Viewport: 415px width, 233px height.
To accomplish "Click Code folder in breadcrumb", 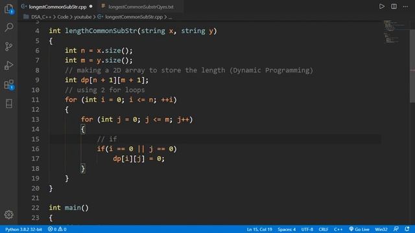I will tap(63, 17).
